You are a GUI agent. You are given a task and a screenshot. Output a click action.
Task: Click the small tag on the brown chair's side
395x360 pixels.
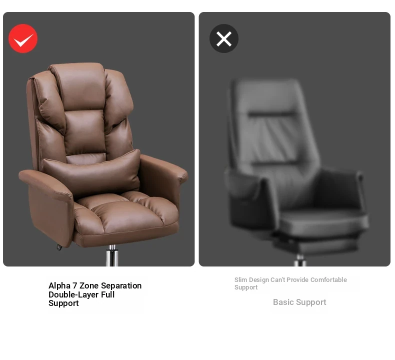pyautogui.click(x=59, y=247)
